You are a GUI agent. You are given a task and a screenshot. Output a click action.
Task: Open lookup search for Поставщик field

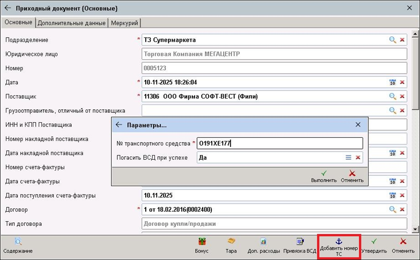pyautogui.click(x=392, y=96)
